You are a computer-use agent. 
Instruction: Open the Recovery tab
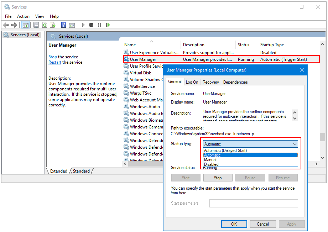click(210, 82)
